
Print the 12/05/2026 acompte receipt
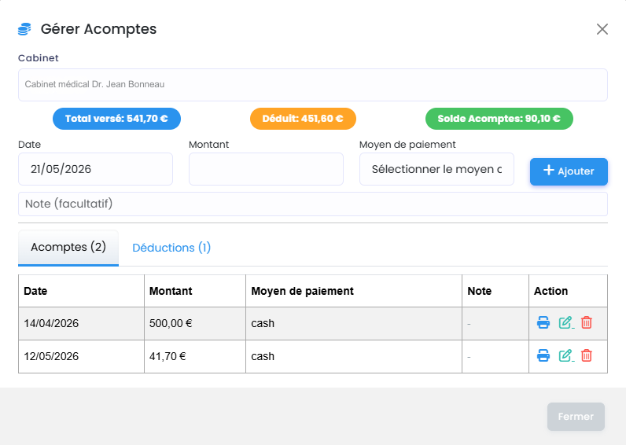(x=543, y=355)
